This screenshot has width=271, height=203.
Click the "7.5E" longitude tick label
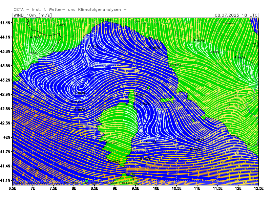(54, 188)
